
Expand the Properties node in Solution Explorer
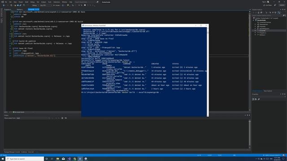[x=255, y=26]
